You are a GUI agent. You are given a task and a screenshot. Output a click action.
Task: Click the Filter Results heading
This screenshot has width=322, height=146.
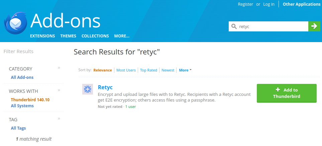tap(18, 51)
